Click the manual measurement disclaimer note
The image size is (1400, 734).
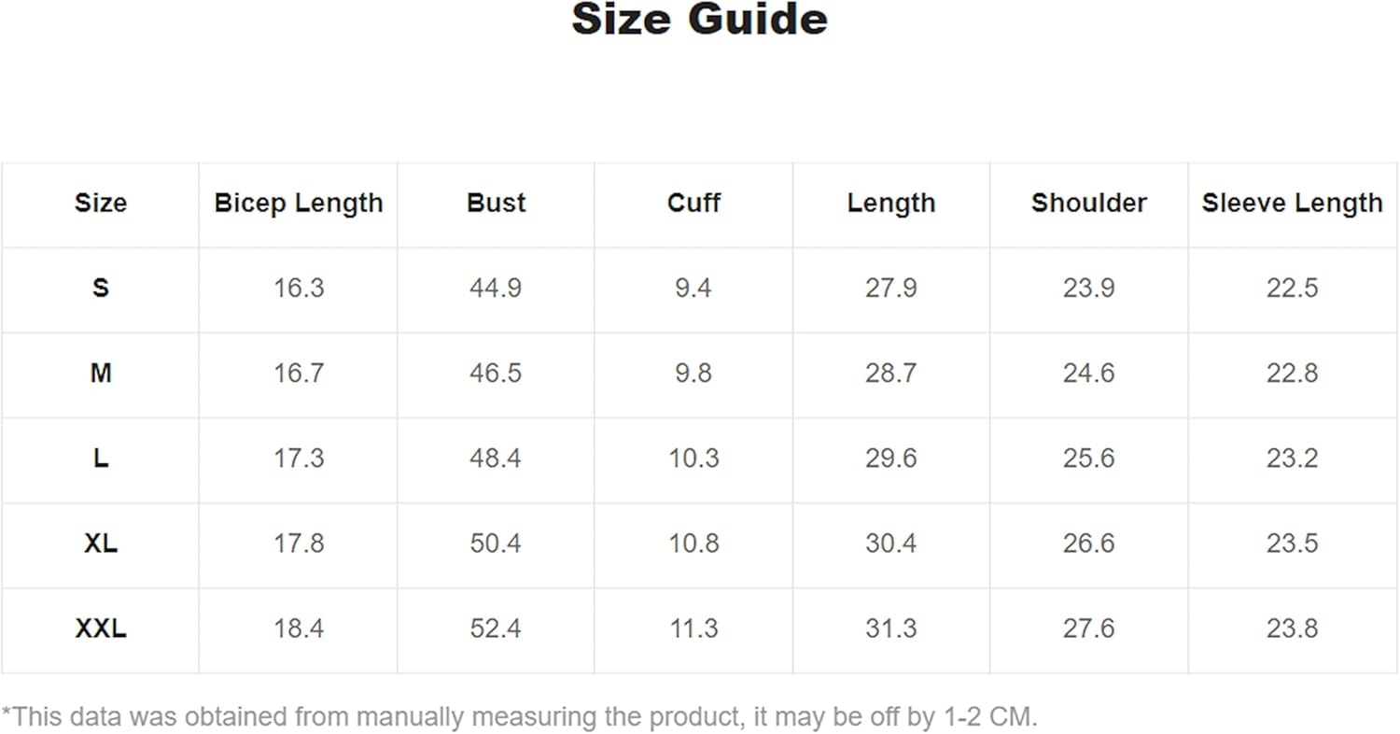click(519, 717)
